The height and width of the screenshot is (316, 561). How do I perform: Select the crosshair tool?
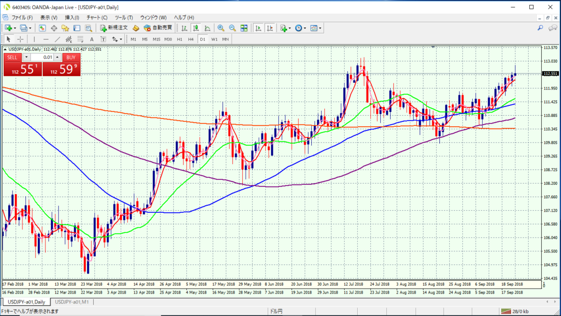point(20,39)
